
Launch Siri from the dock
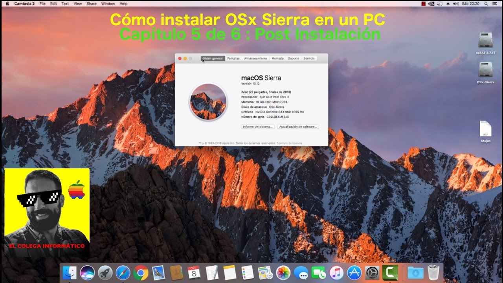[88, 273]
